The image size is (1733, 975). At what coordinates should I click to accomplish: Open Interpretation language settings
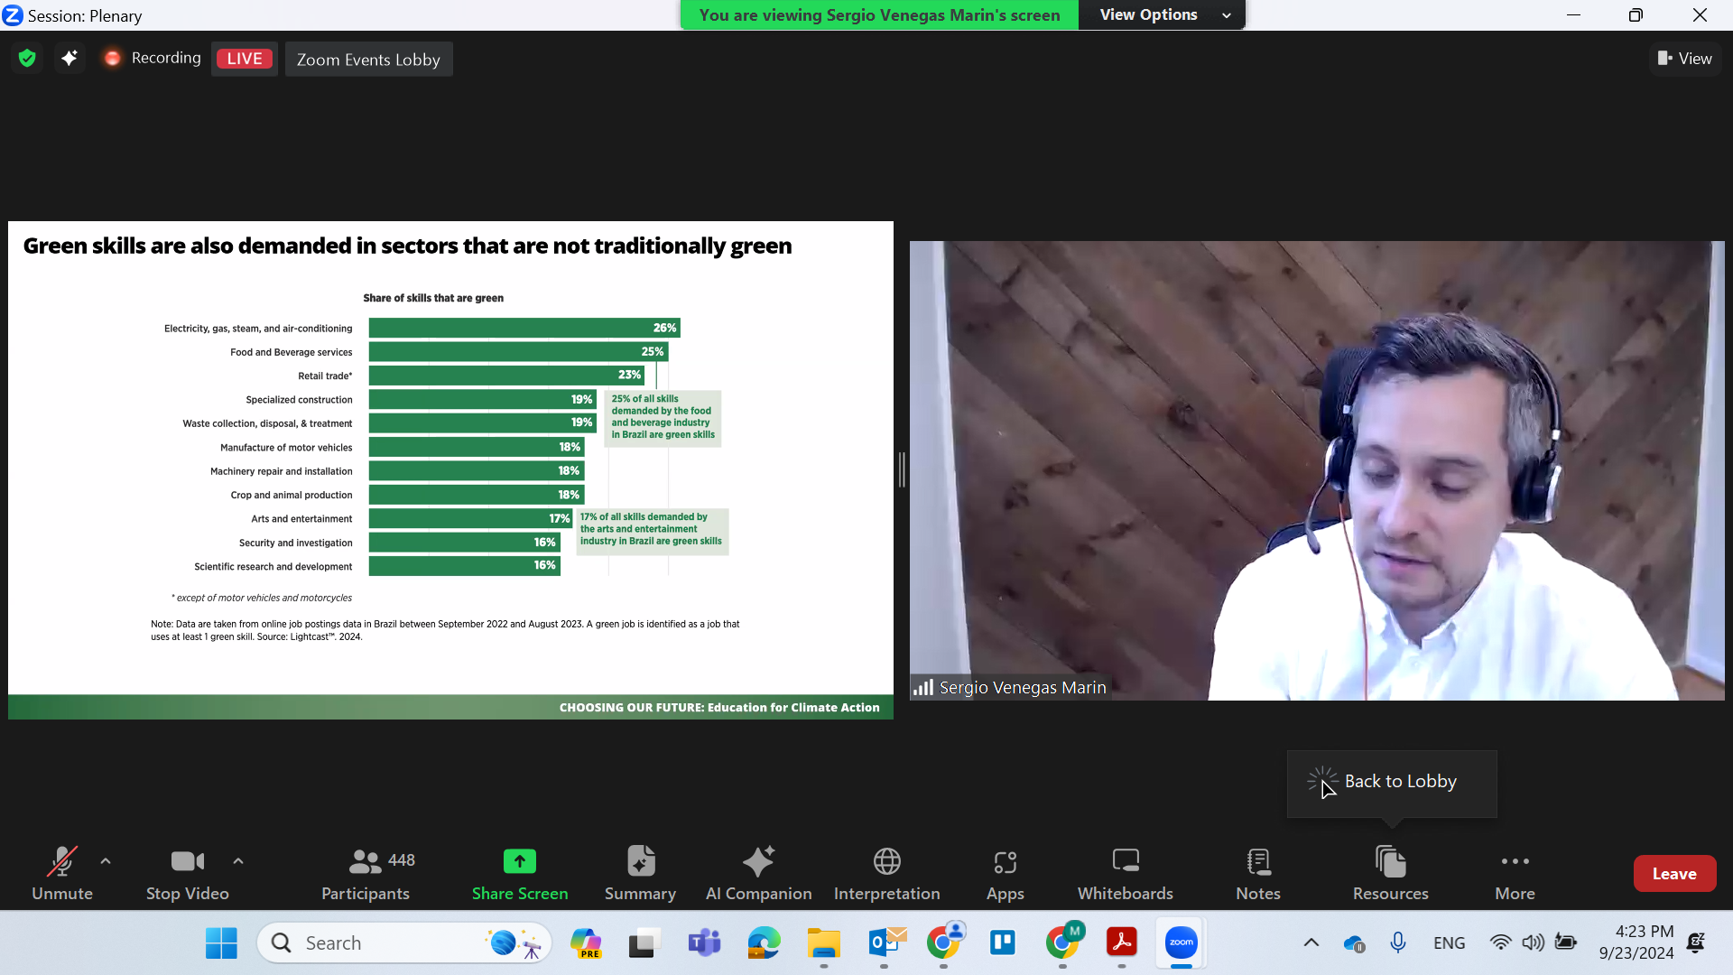pyautogui.click(x=886, y=873)
